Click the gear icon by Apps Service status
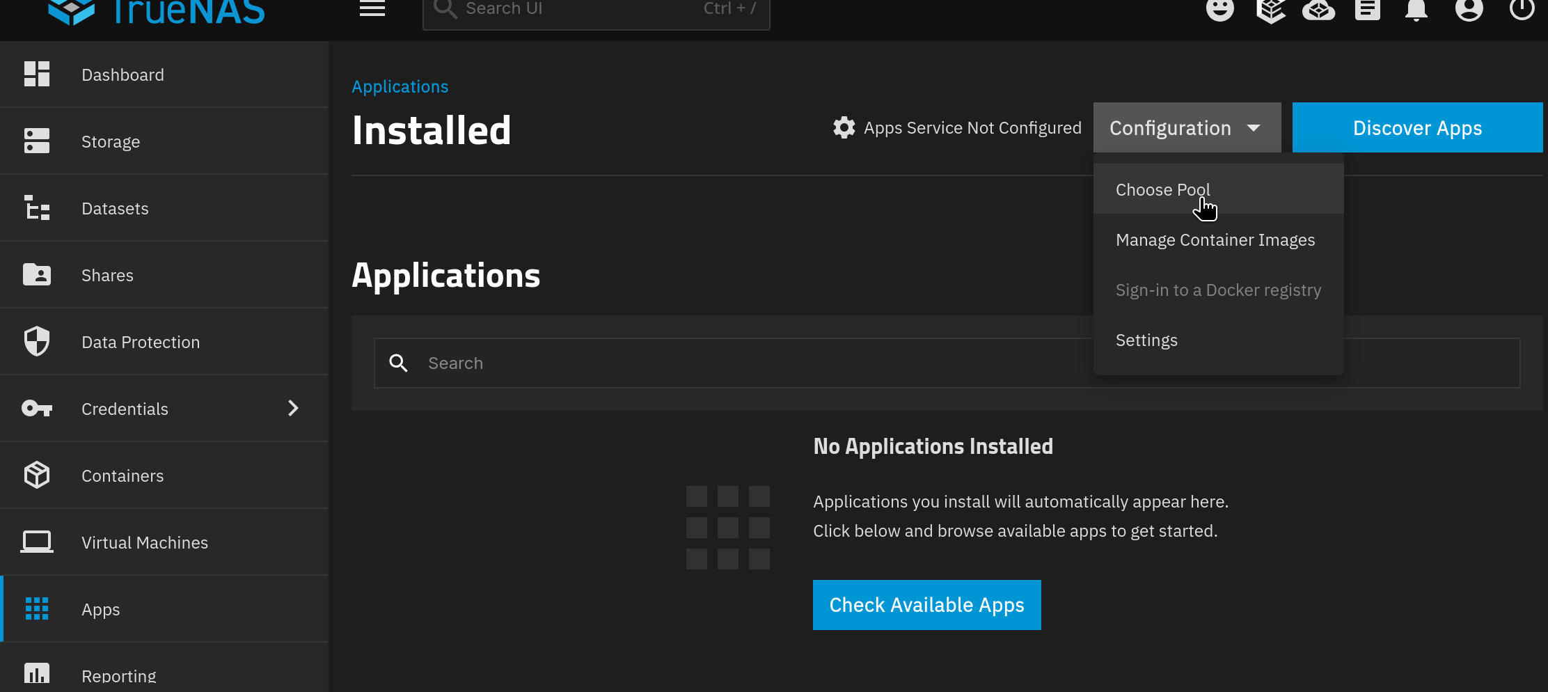The width and height of the screenshot is (1548, 692). 844,127
